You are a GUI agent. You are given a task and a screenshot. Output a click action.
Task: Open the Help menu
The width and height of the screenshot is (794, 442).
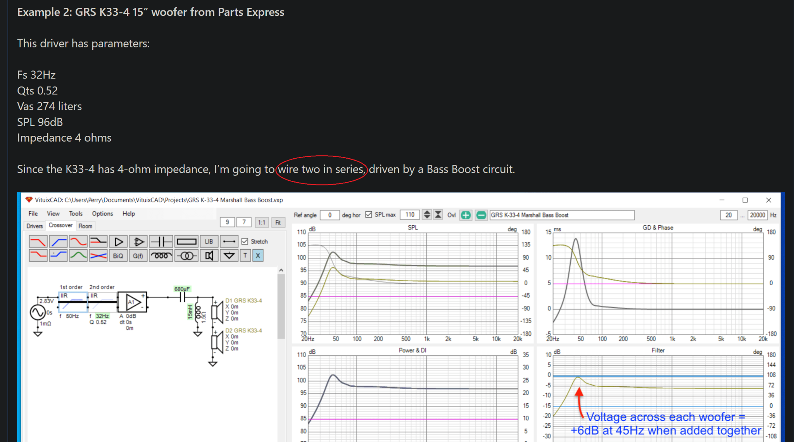click(129, 214)
